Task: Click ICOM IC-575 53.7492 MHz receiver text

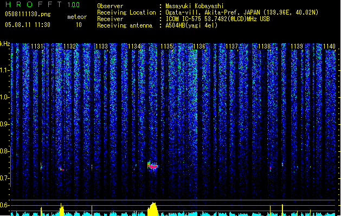Action: 217,19
